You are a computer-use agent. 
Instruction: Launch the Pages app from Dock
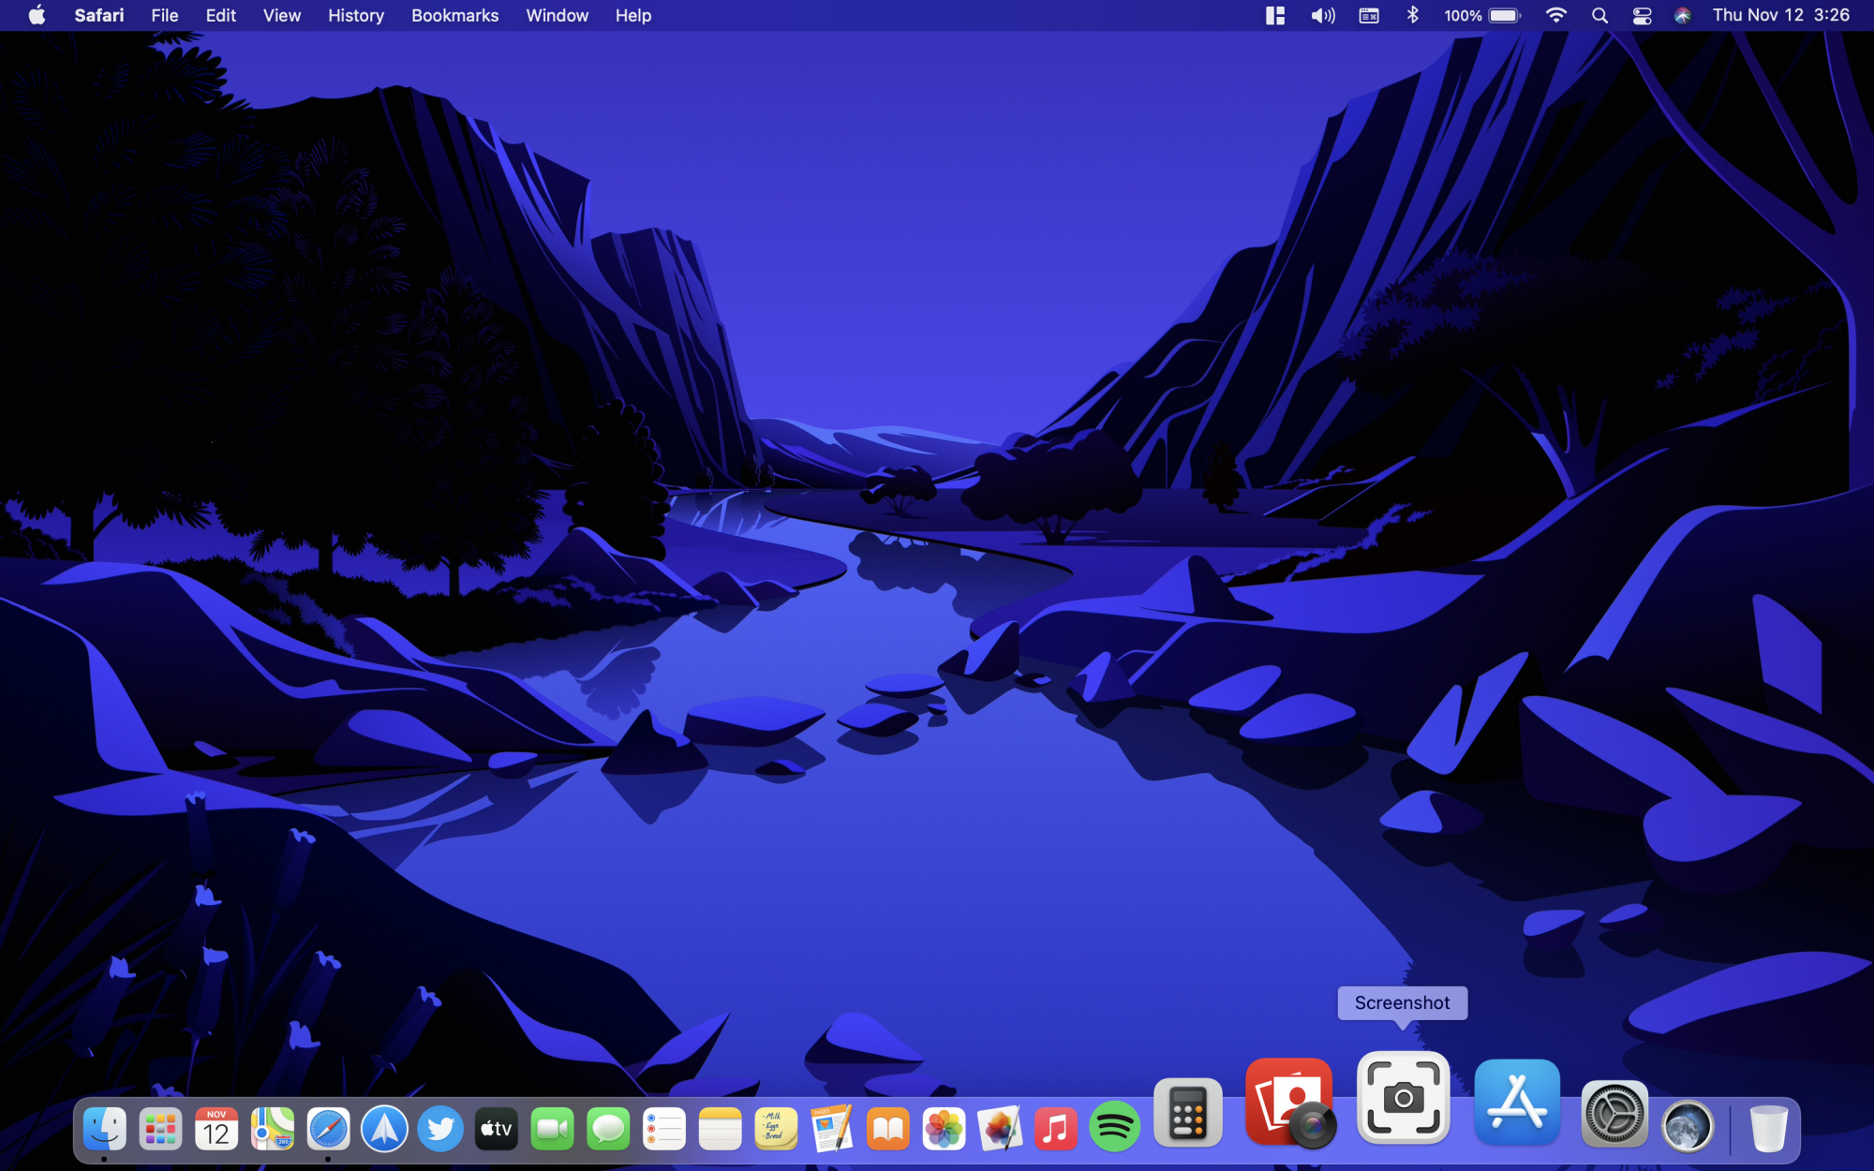(x=831, y=1129)
